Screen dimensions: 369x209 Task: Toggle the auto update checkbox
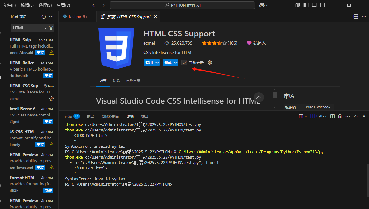pos(184,63)
